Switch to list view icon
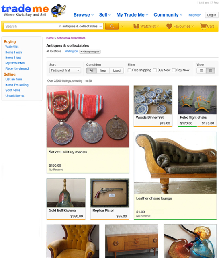The width and height of the screenshot is (221, 258). (x=201, y=70)
